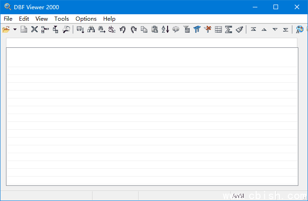308x201 pixels.
Task: Maximize the DBF Viewer 2000 window
Action: (276, 7)
